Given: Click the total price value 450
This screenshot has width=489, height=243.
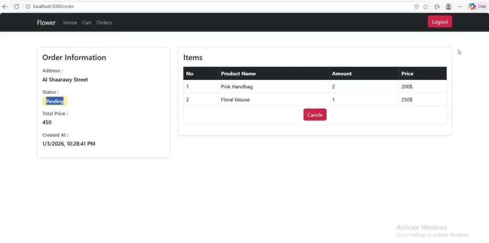Looking at the screenshot, I should (x=47, y=122).
